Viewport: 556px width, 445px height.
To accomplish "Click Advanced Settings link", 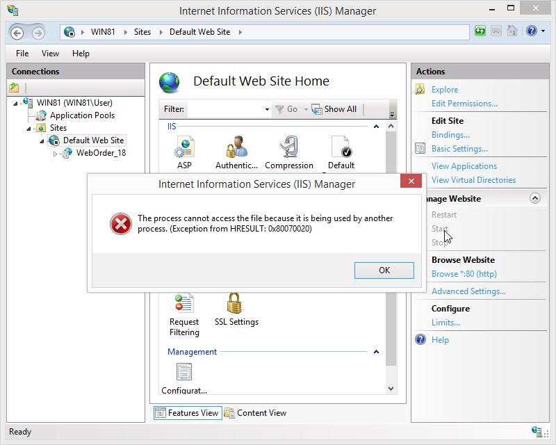I will click(x=468, y=291).
